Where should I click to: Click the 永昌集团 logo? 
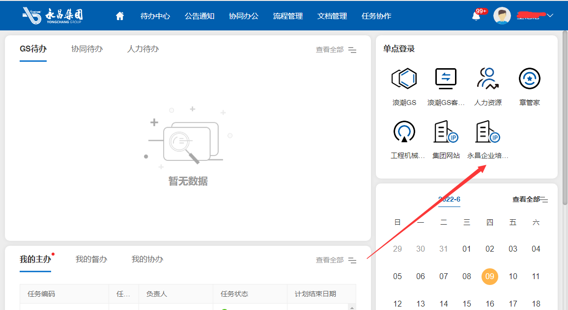click(x=53, y=15)
